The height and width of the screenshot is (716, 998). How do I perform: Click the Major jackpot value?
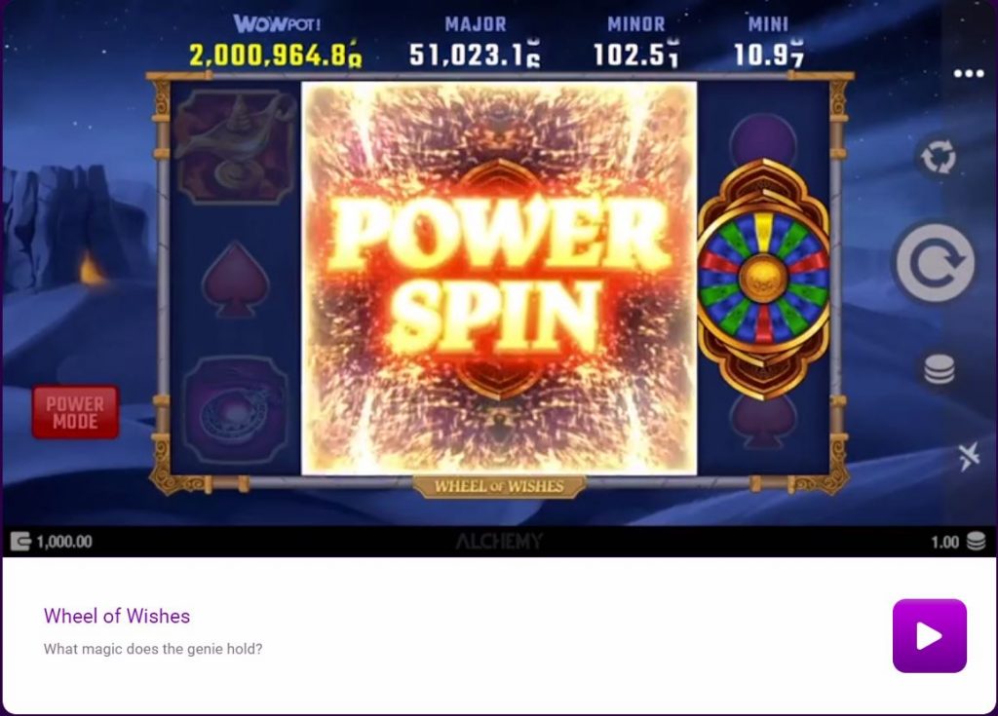point(475,55)
